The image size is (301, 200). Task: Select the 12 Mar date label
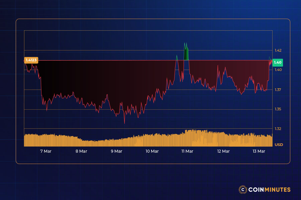(x=223, y=151)
